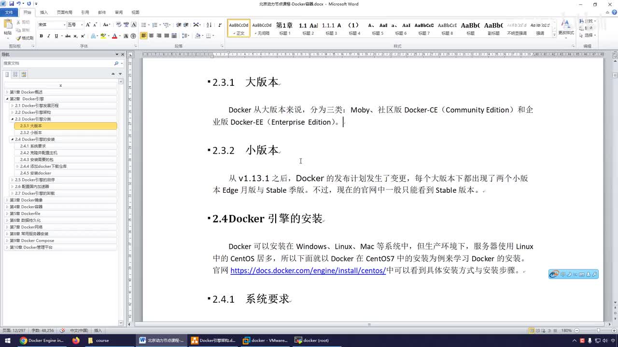Open the font size dropdown (五号)
Image resolution: width=618 pixels, height=347 pixels.
tap(82, 25)
